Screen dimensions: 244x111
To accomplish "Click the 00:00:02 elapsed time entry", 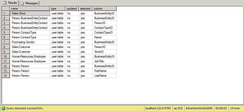I will (221, 108).
